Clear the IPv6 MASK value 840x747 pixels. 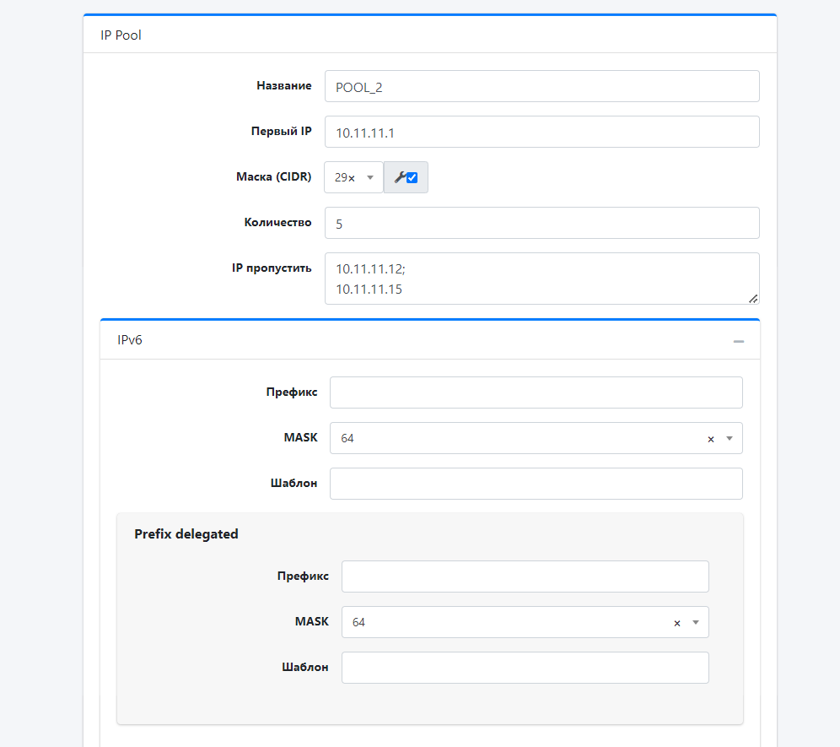click(710, 439)
